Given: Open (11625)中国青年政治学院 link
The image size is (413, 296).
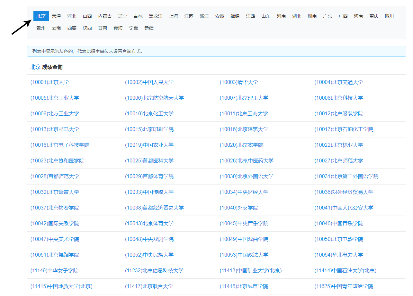Looking at the screenshot, I should pos(344,286).
